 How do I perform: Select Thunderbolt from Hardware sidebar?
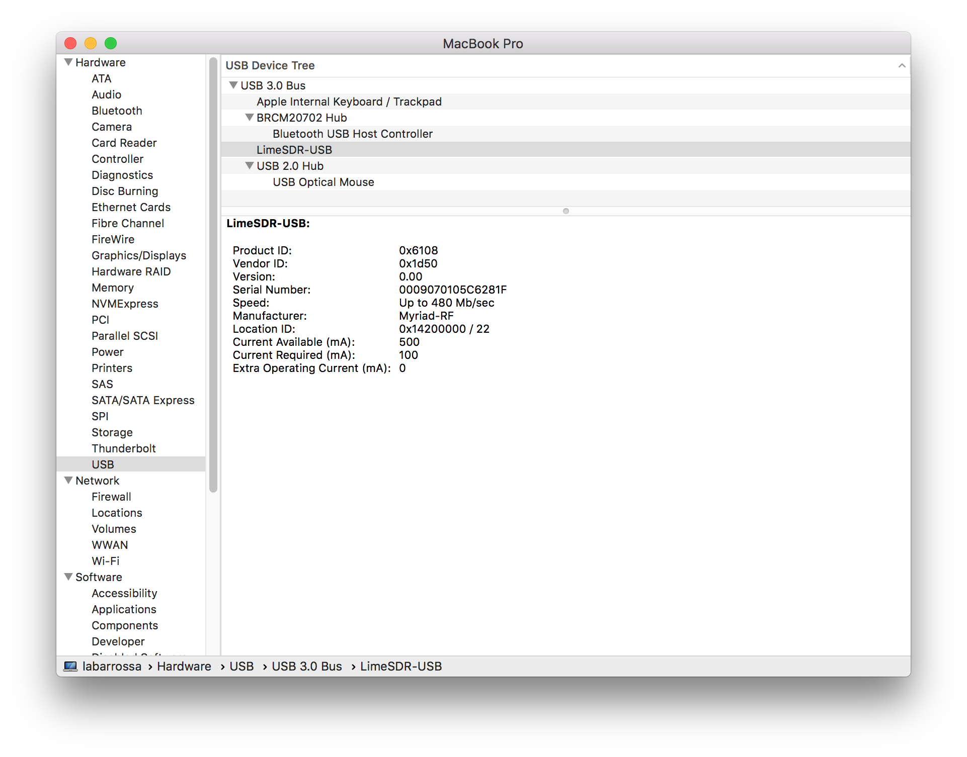pos(124,447)
